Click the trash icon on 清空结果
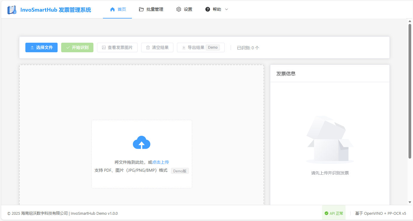The width and height of the screenshot is (413, 221). 148,47
